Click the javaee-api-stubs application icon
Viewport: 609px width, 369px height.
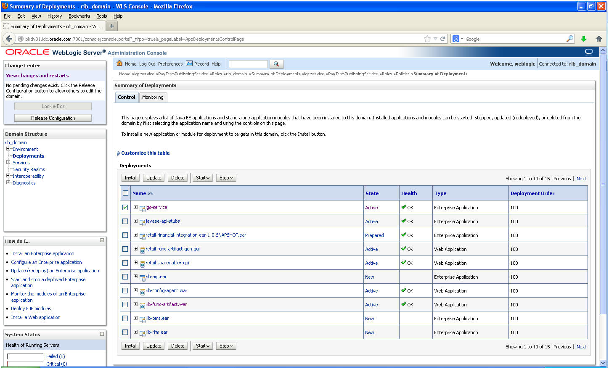tap(142, 222)
